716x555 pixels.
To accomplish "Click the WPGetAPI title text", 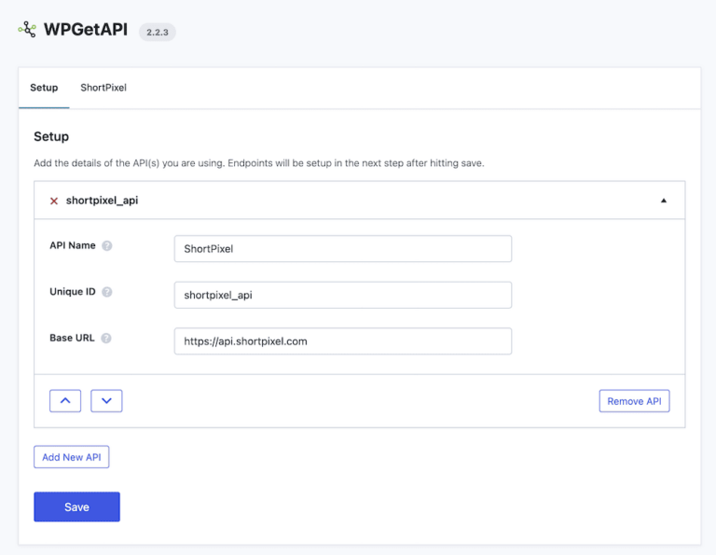I will point(86,30).
